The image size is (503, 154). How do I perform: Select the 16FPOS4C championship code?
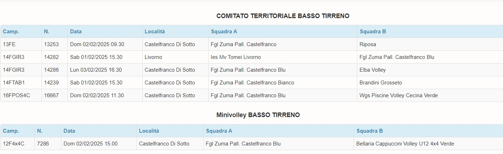(x=16, y=95)
